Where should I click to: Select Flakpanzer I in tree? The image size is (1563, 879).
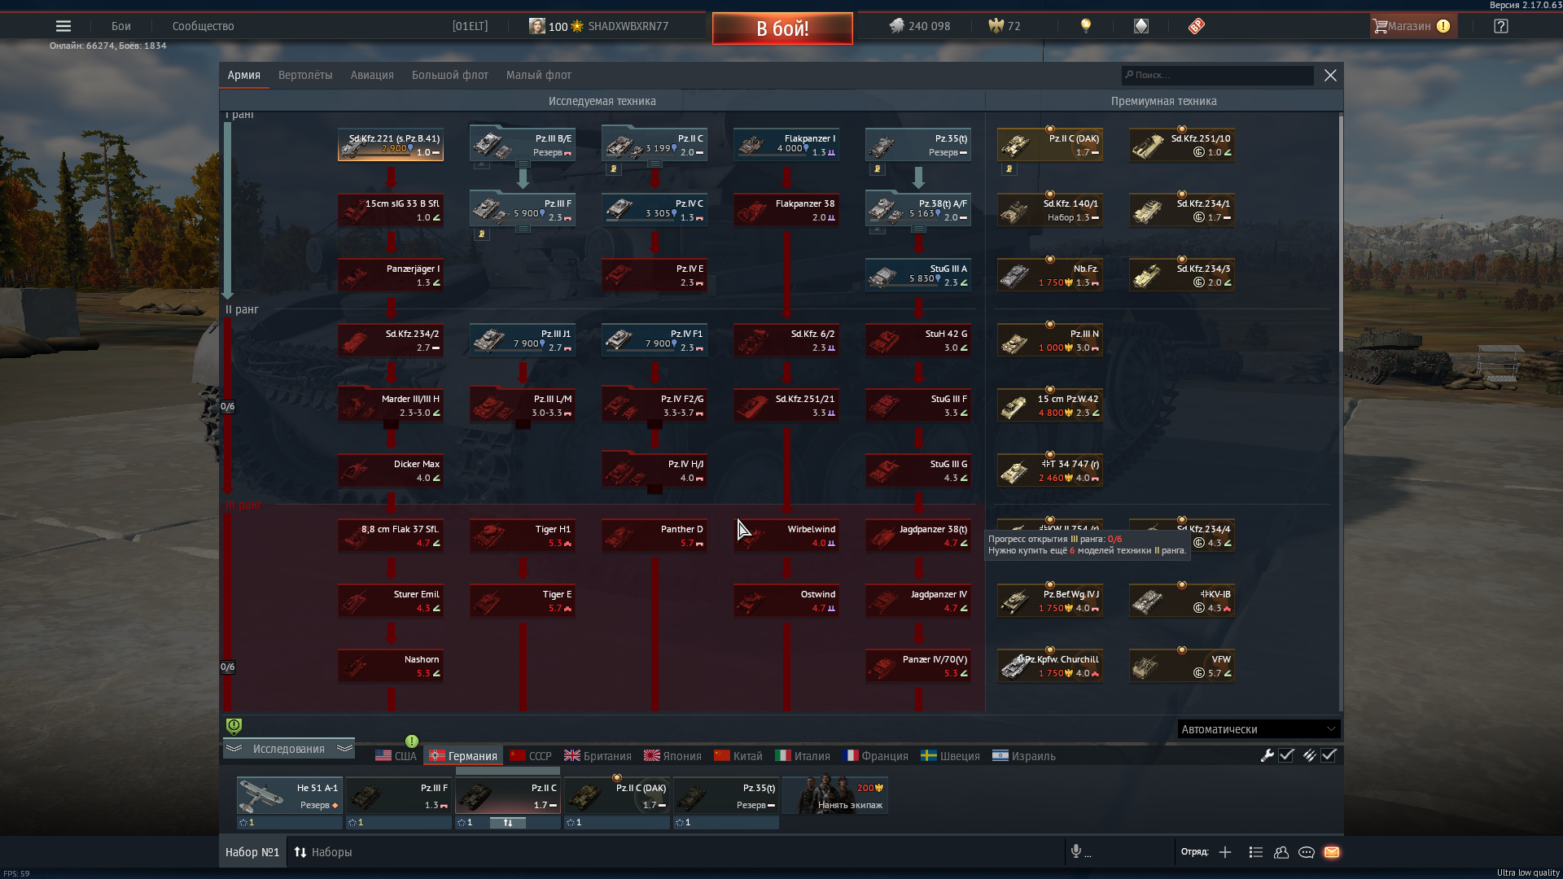(786, 145)
